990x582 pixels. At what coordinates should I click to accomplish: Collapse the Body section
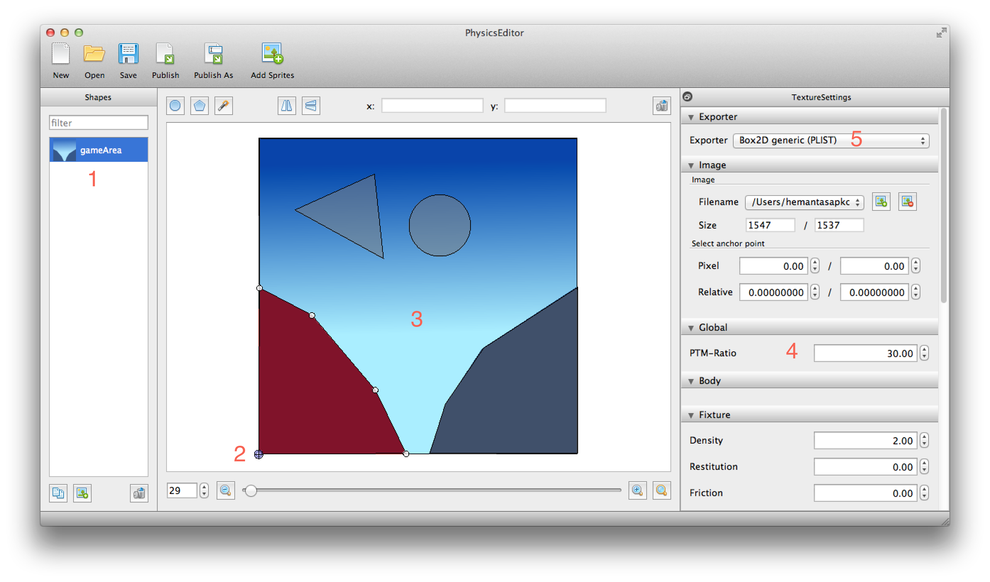tap(691, 381)
